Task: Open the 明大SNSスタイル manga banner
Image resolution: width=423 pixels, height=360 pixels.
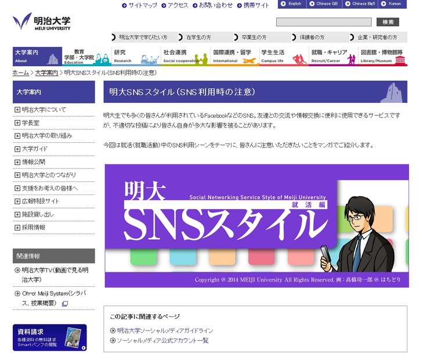Action: pos(257,226)
